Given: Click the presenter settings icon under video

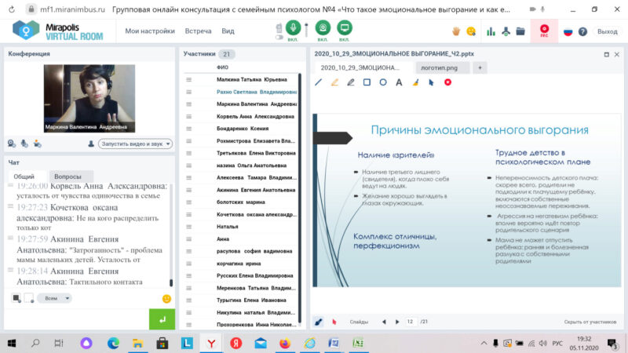Looking at the screenshot, I should 37,144.
